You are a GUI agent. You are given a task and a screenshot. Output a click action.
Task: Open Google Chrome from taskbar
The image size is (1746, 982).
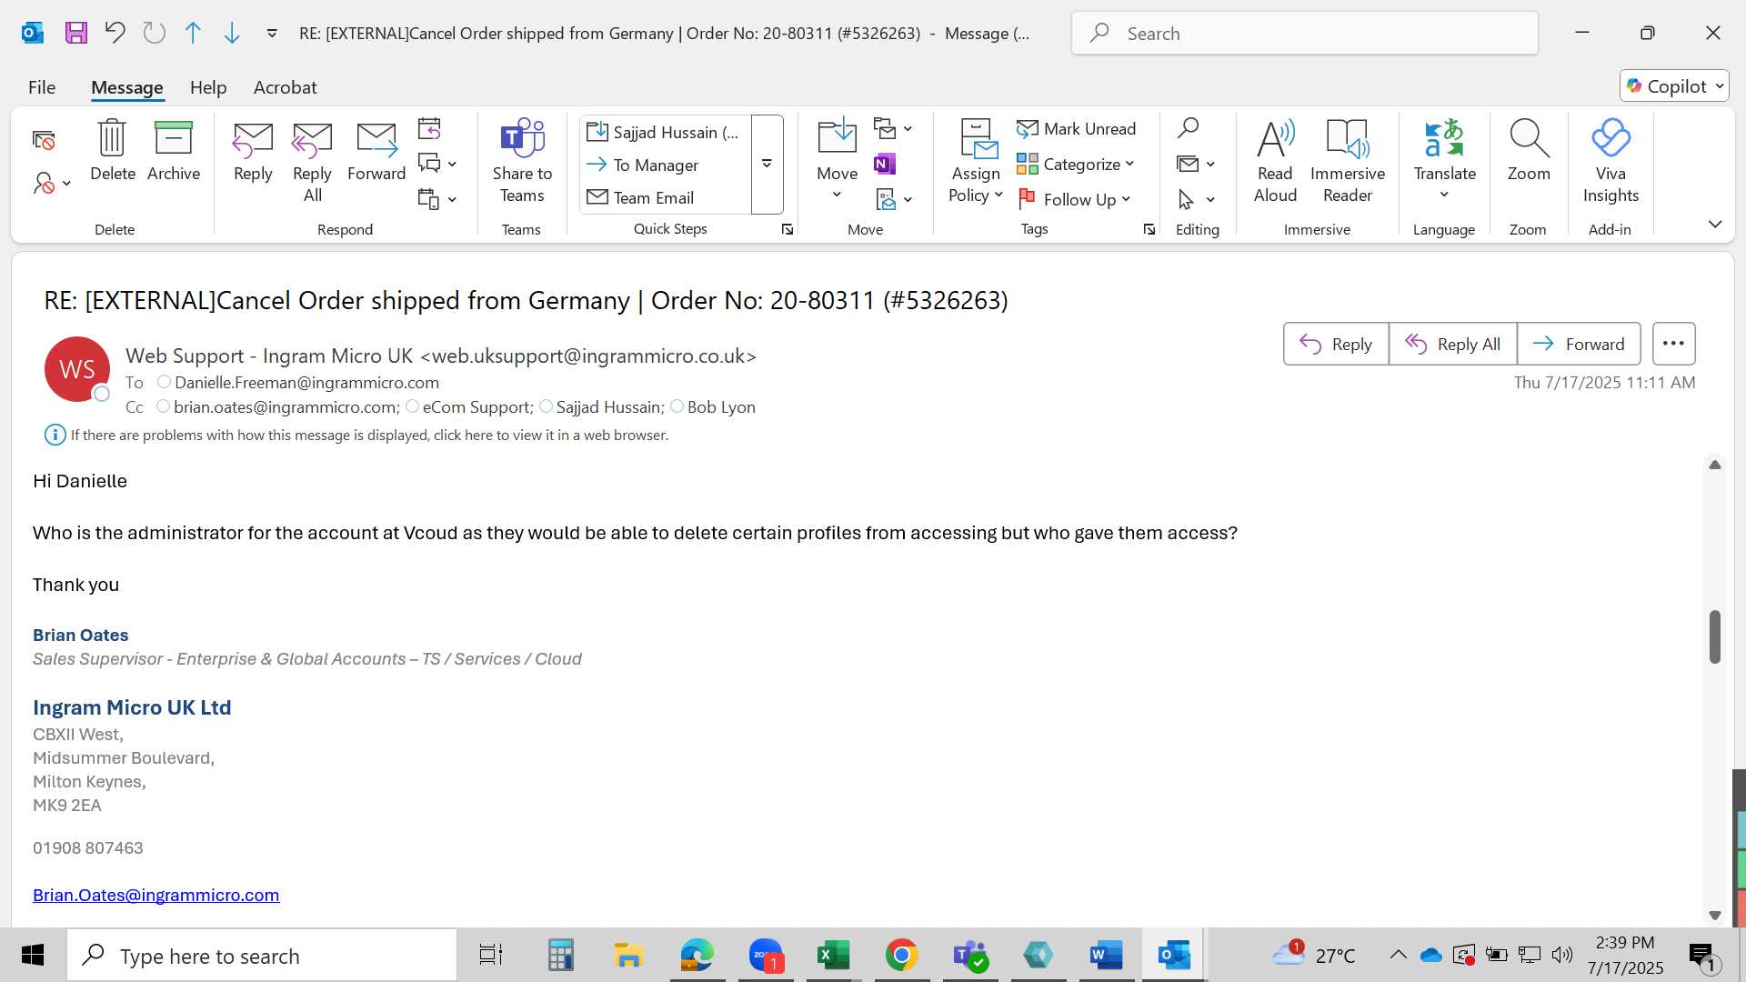[901, 955]
